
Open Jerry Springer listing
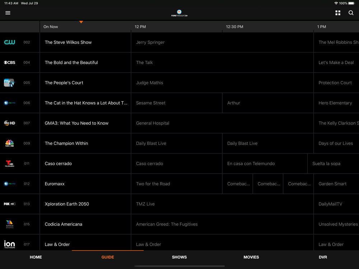222,42
